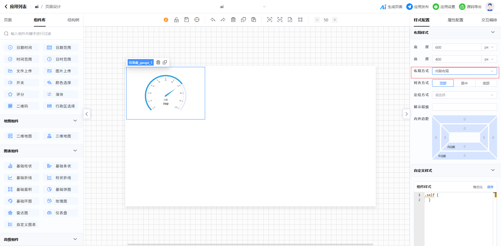Set alignment to 顶部
Viewport: 501px width, 246px height.
443,83
